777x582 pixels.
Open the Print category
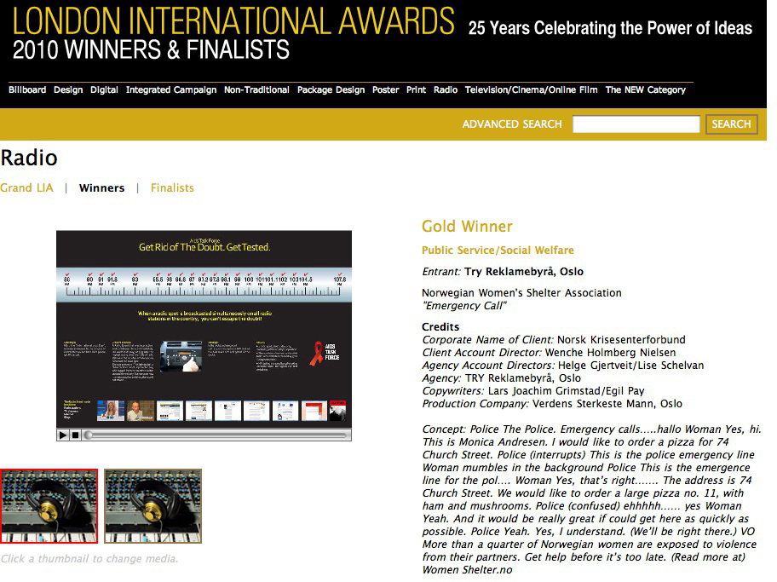click(x=417, y=89)
